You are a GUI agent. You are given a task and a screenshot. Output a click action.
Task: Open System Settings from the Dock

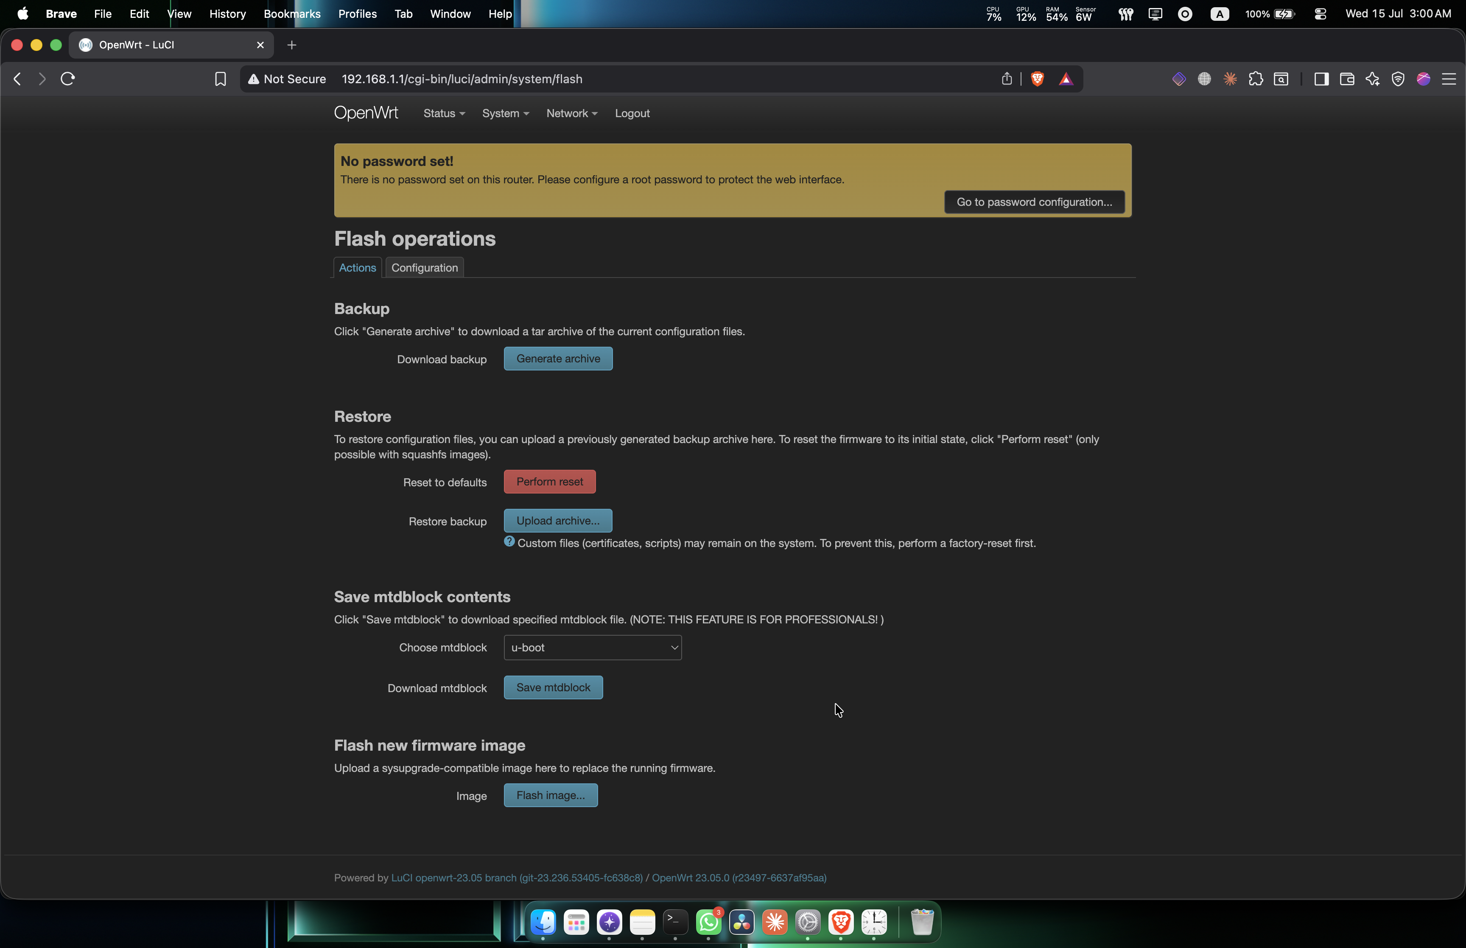(x=808, y=922)
